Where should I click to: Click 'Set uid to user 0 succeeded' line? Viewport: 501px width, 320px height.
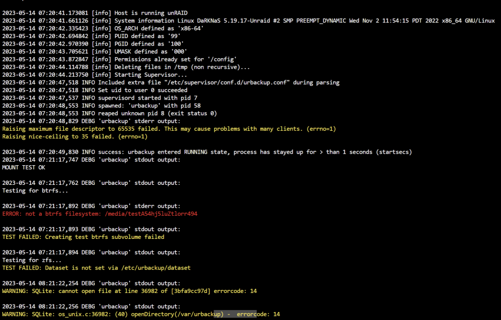coord(95,90)
